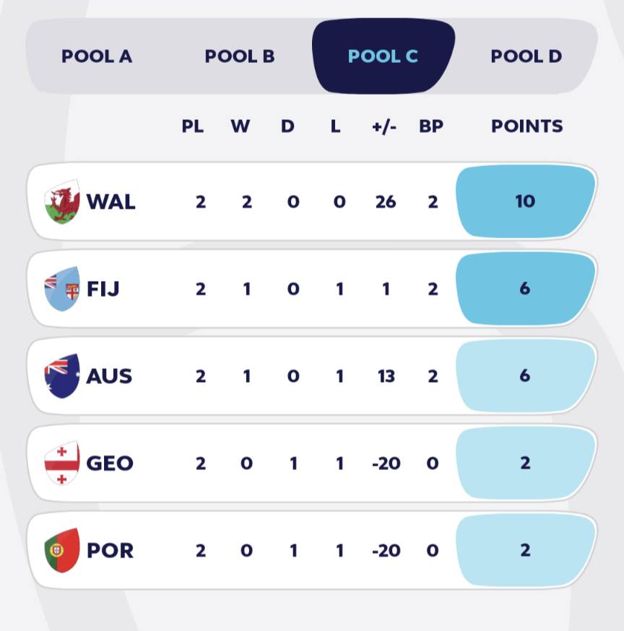Switch to the Pool A tab
Viewport: 624px width, 631px height.
(97, 56)
